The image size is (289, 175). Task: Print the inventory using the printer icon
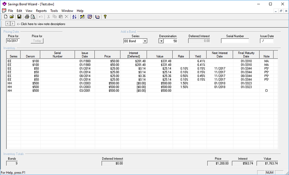pos(27,17)
